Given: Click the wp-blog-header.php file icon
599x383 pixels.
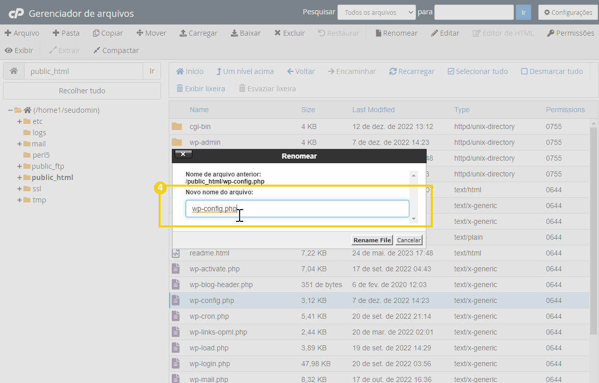Looking at the screenshot, I should (x=176, y=285).
